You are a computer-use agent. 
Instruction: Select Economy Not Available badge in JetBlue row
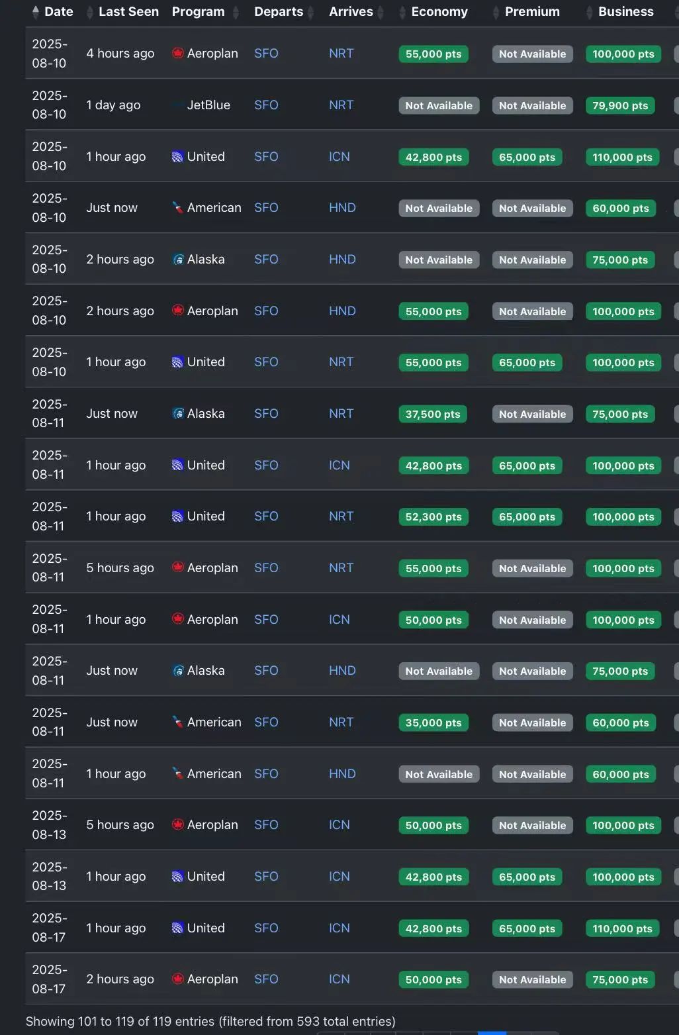click(439, 106)
